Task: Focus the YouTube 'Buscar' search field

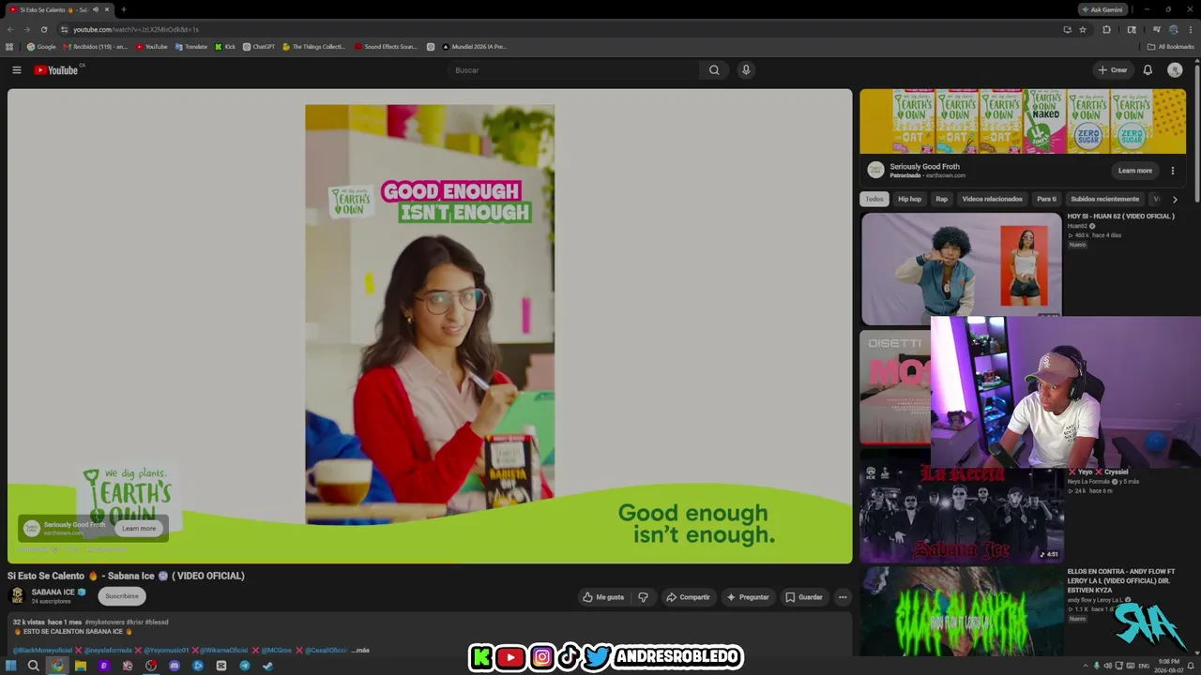Action: click(x=573, y=70)
